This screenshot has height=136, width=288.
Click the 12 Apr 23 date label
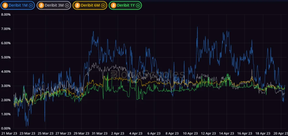tap(208, 133)
